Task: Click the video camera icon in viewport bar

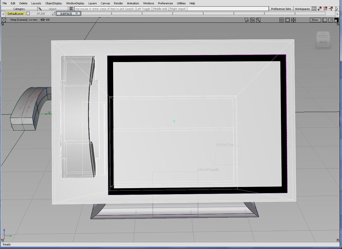Action: tap(252, 20)
